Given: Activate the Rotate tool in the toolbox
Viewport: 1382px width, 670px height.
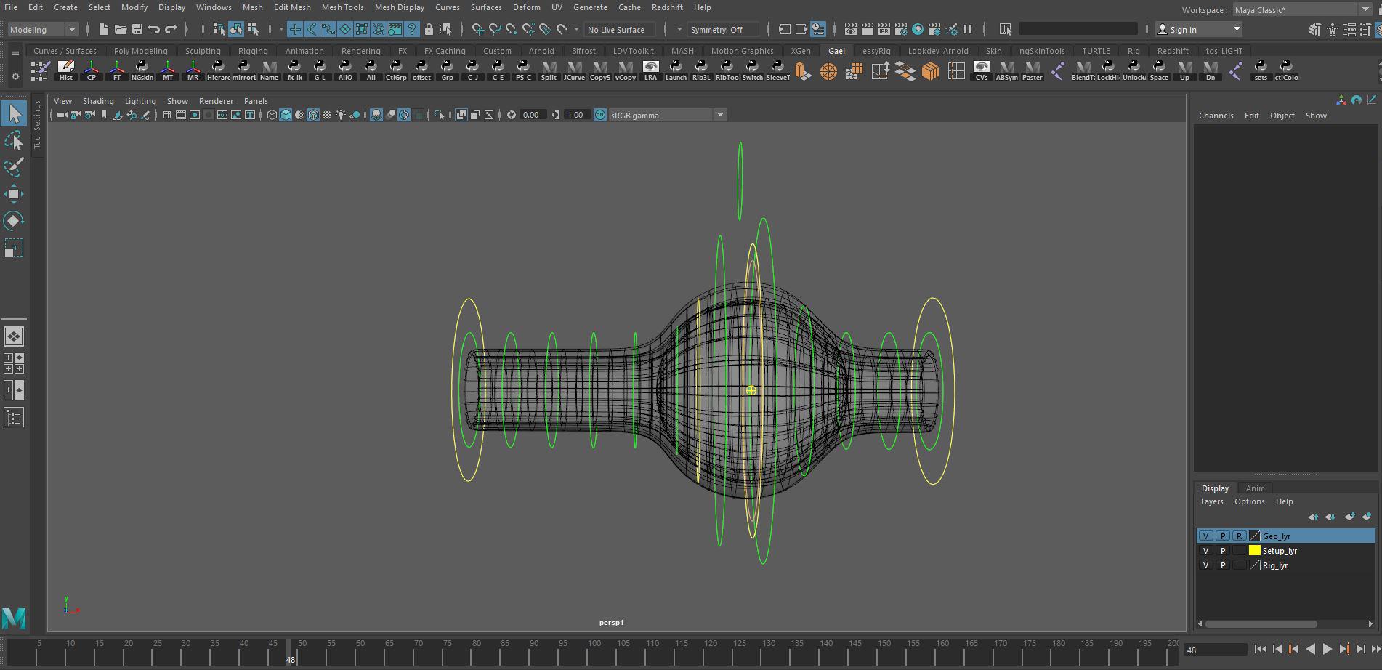Looking at the screenshot, I should [14, 221].
